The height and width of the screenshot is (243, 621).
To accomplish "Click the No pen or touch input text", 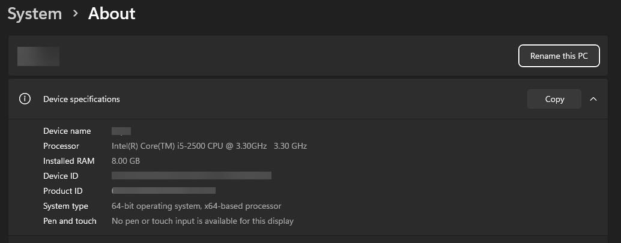I will pos(202,221).
